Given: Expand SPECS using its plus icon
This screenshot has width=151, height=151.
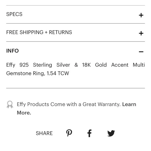Looking at the screenshot, I should click(x=141, y=15).
